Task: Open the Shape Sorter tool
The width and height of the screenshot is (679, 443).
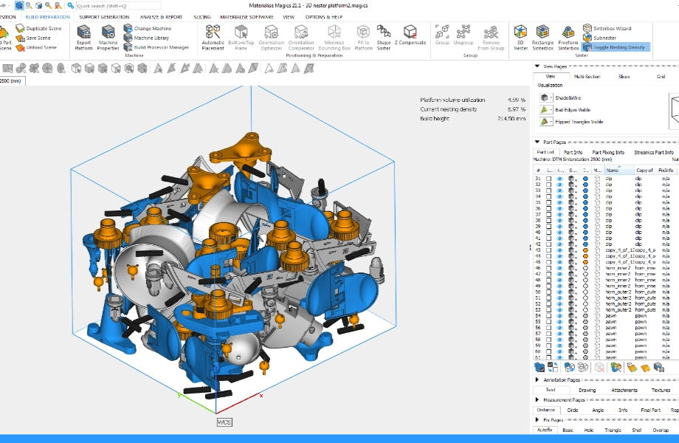Action: coord(384,36)
